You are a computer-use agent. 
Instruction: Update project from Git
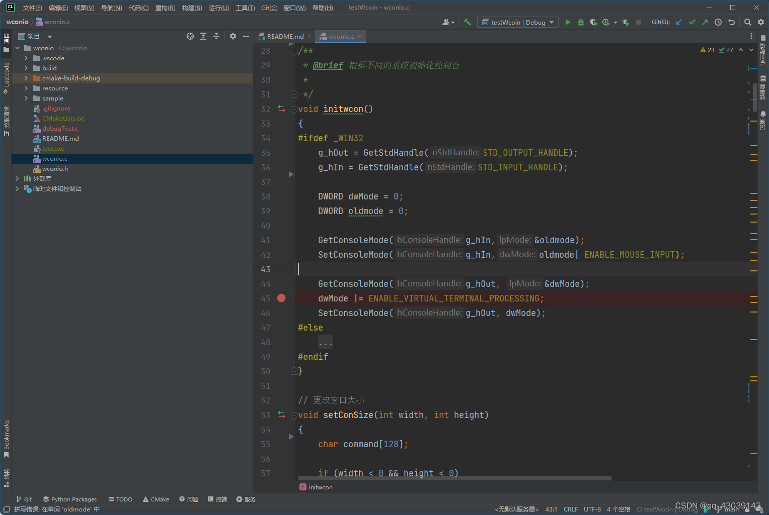(x=679, y=22)
